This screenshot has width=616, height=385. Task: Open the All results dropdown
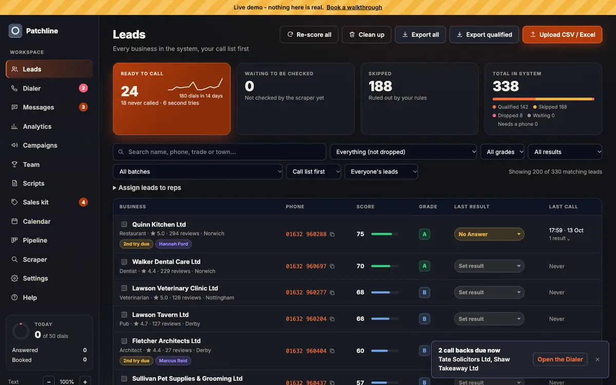tap(565, 152)
